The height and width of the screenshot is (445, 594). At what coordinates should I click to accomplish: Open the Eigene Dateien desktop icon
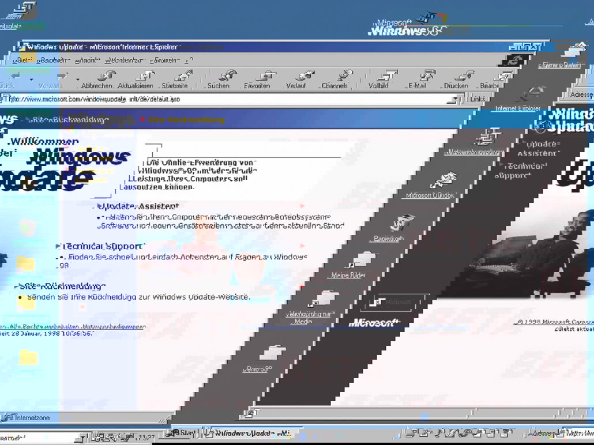click(x=562, y=56)
